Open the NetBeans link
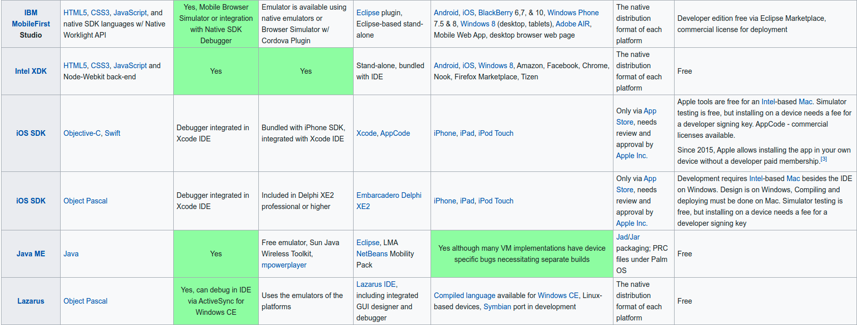Image resolution: width=857 pixels, height=325 pixels. pyautogui.click(x=372, y=254)
